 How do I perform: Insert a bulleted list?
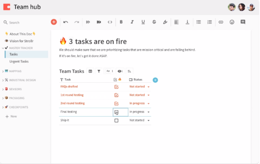pyautogui.click(x=199, y=22)
